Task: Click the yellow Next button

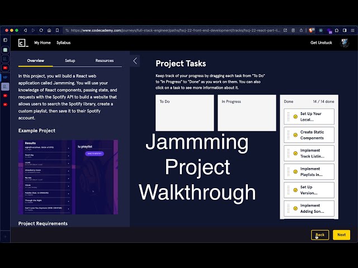Action: 341,235
